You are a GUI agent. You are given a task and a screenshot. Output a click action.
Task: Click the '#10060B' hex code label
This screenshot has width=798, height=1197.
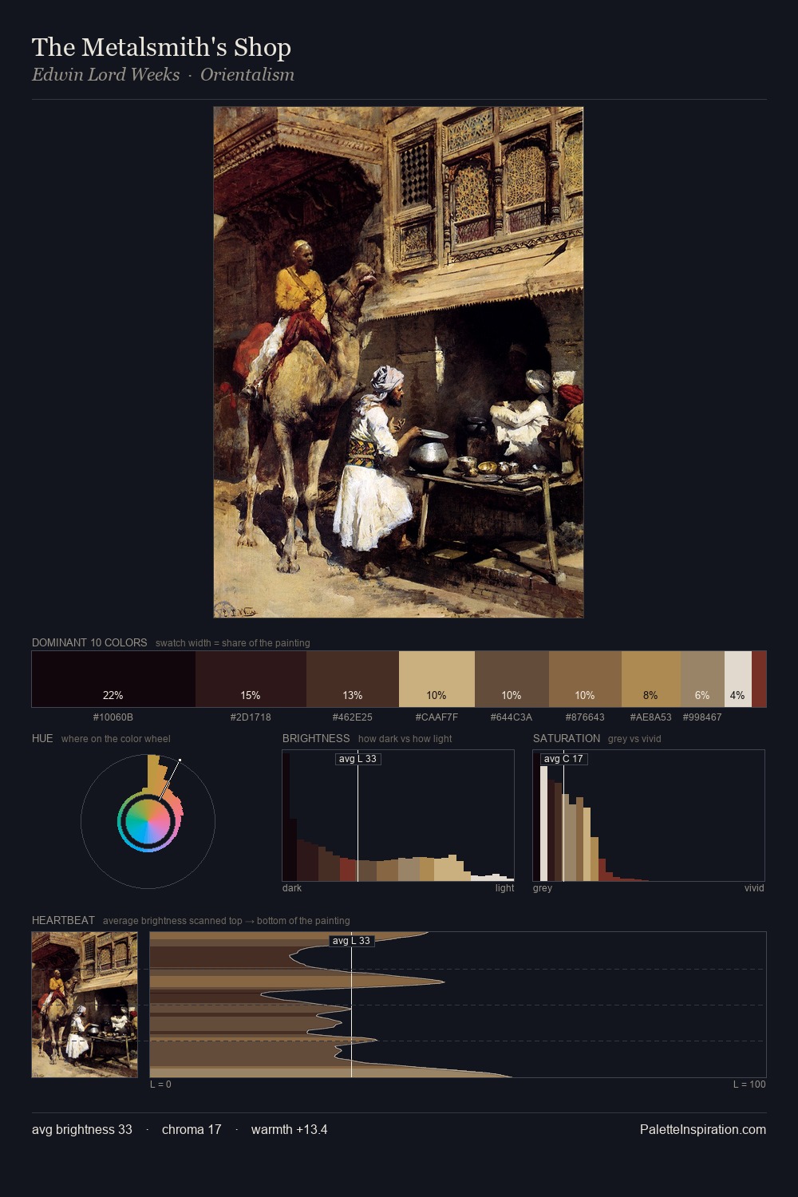click(x=113, y=717)
